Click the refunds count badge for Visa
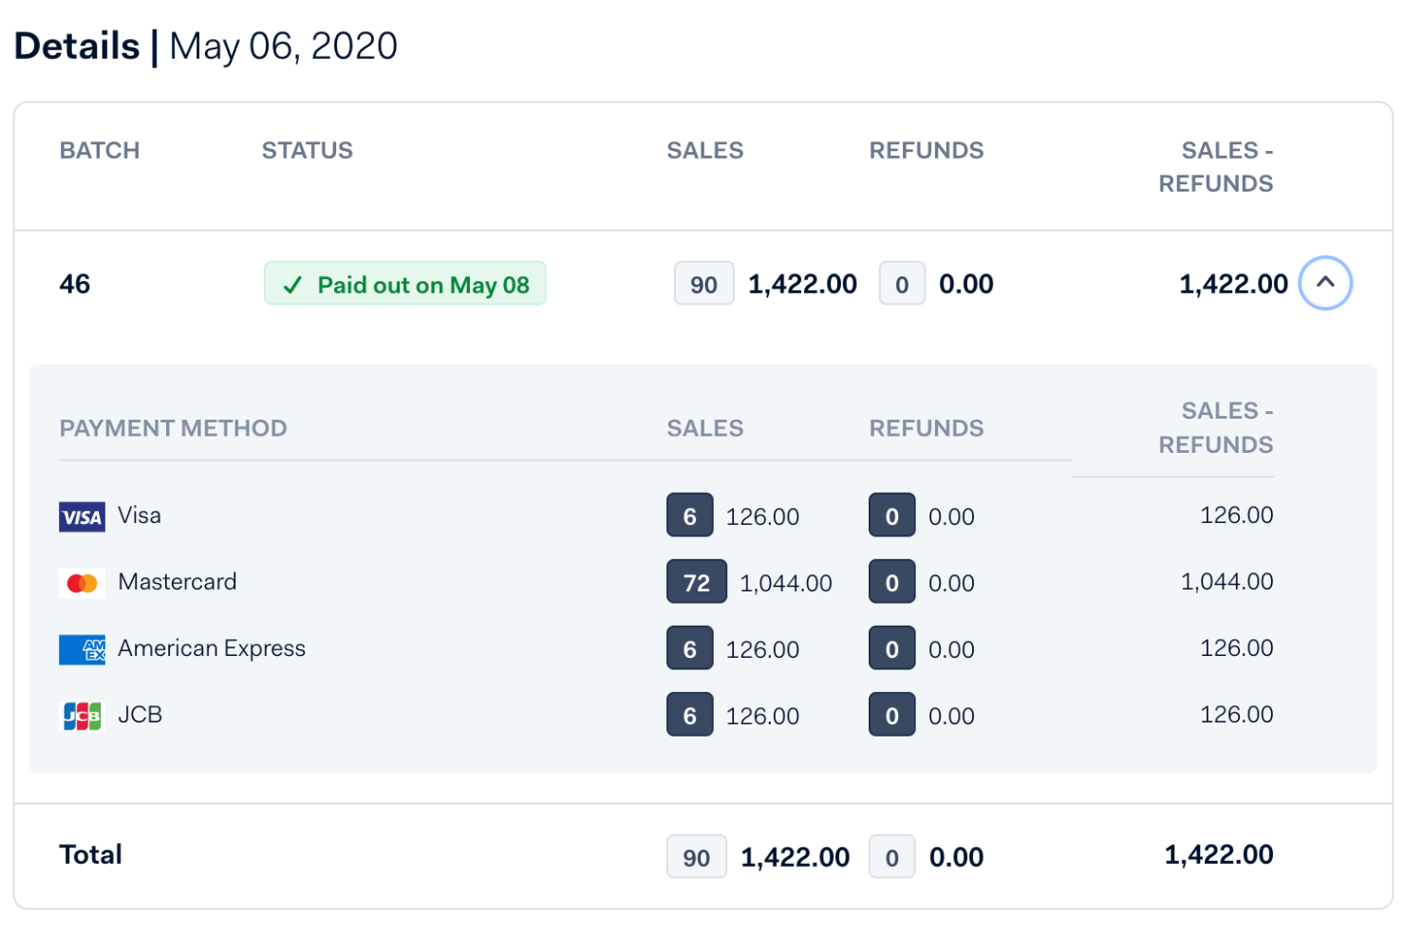 891,515
